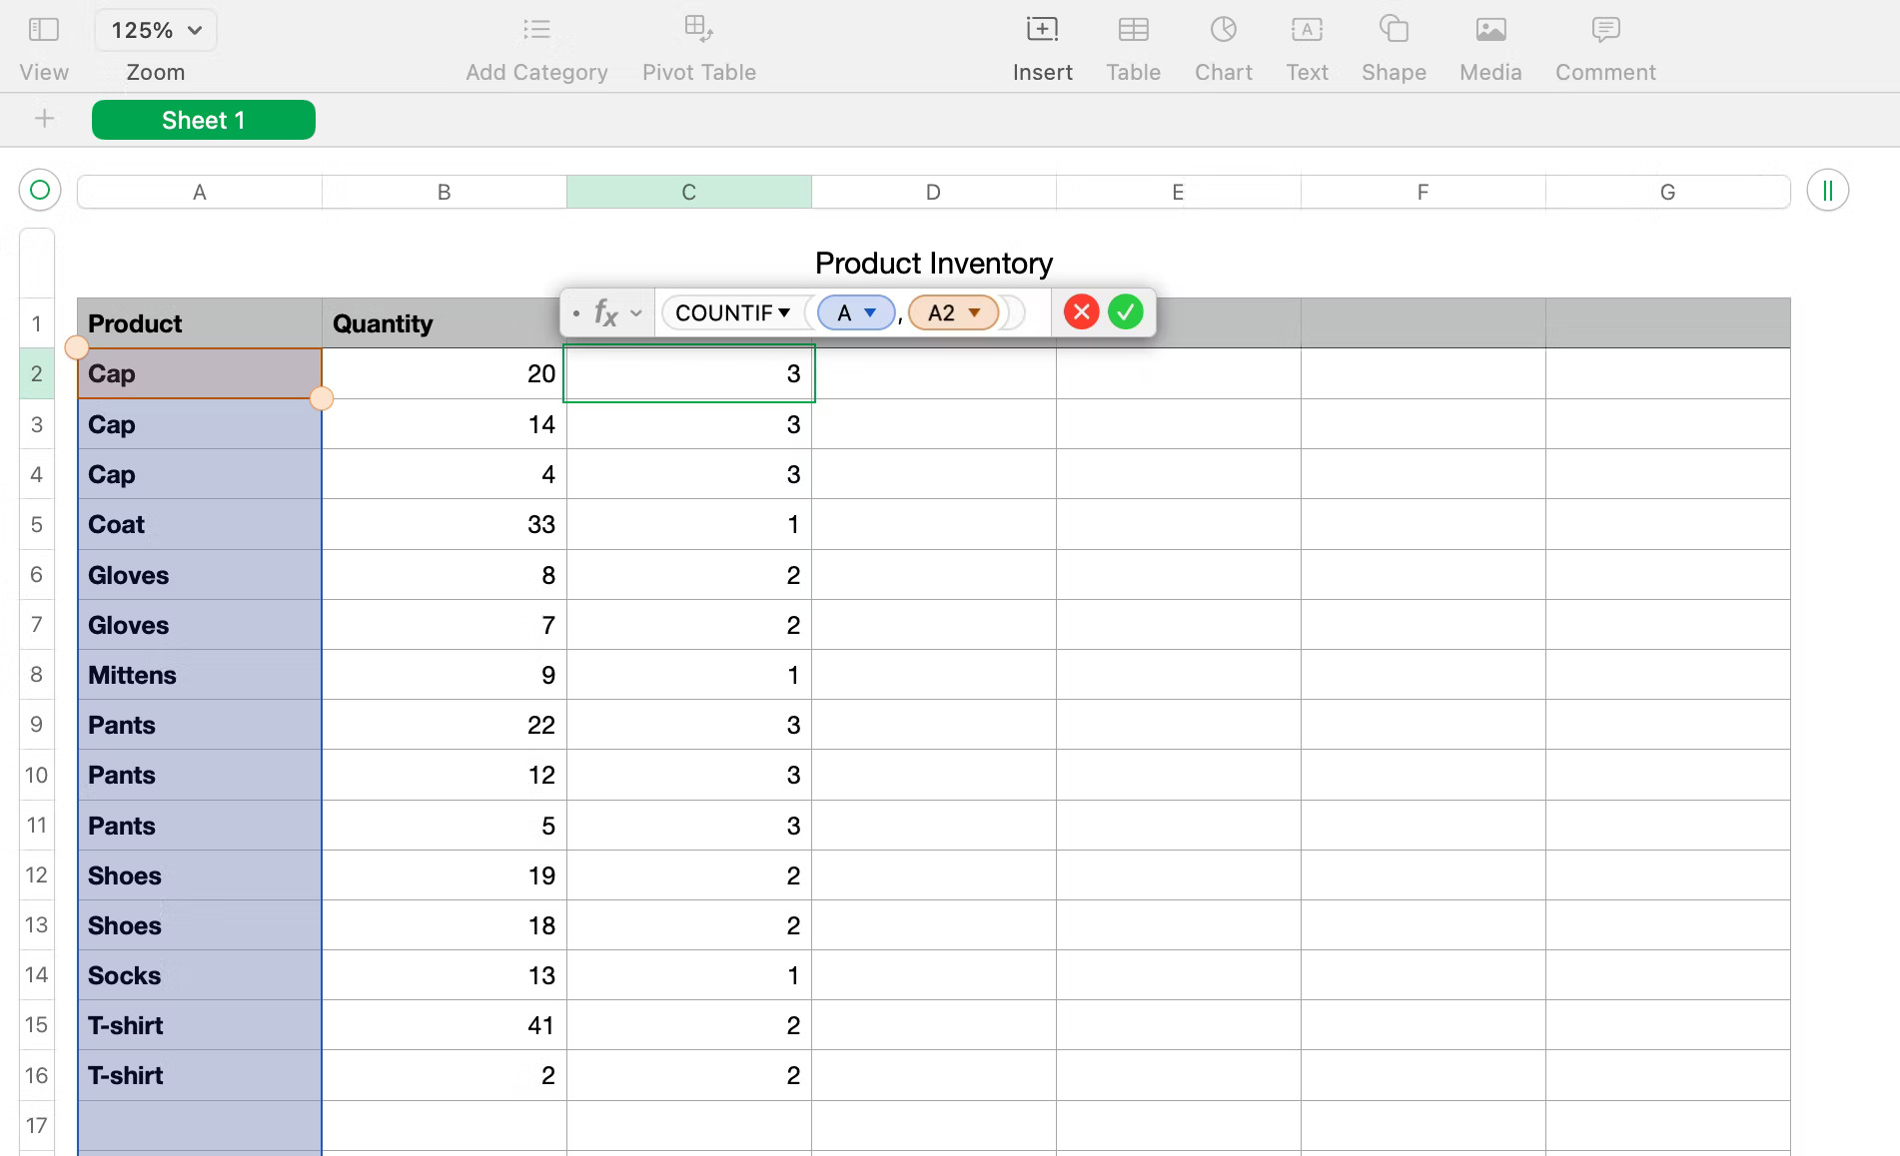Image resolution: width=1900 pixels, height=1156 pixels.
Task: Open the A2 cell token dropdown
Action: coord(974,312)
